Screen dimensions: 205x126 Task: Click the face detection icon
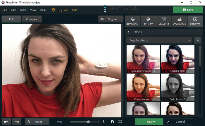point(112,122)
